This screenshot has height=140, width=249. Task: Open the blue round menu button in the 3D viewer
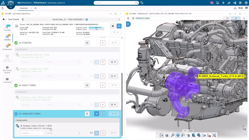point(128,24)
